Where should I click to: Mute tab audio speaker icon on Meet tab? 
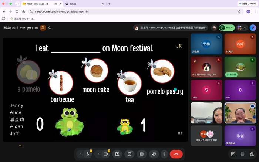tap(56, 4)
